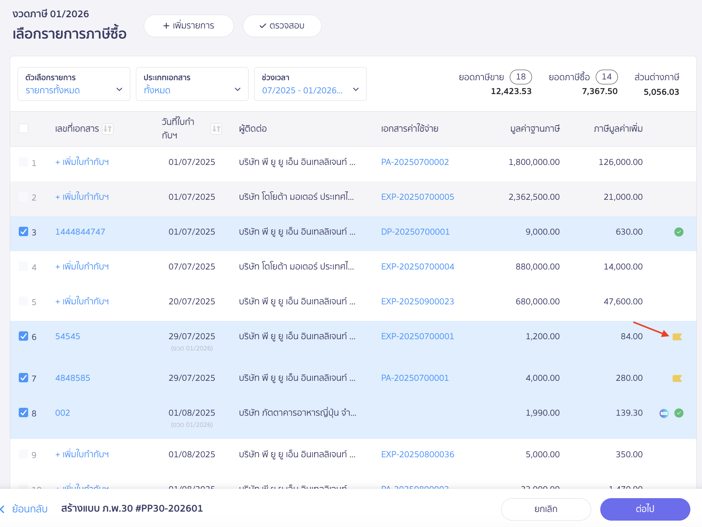Open expense document EXP-20250700005 link

tap(417, 197)
